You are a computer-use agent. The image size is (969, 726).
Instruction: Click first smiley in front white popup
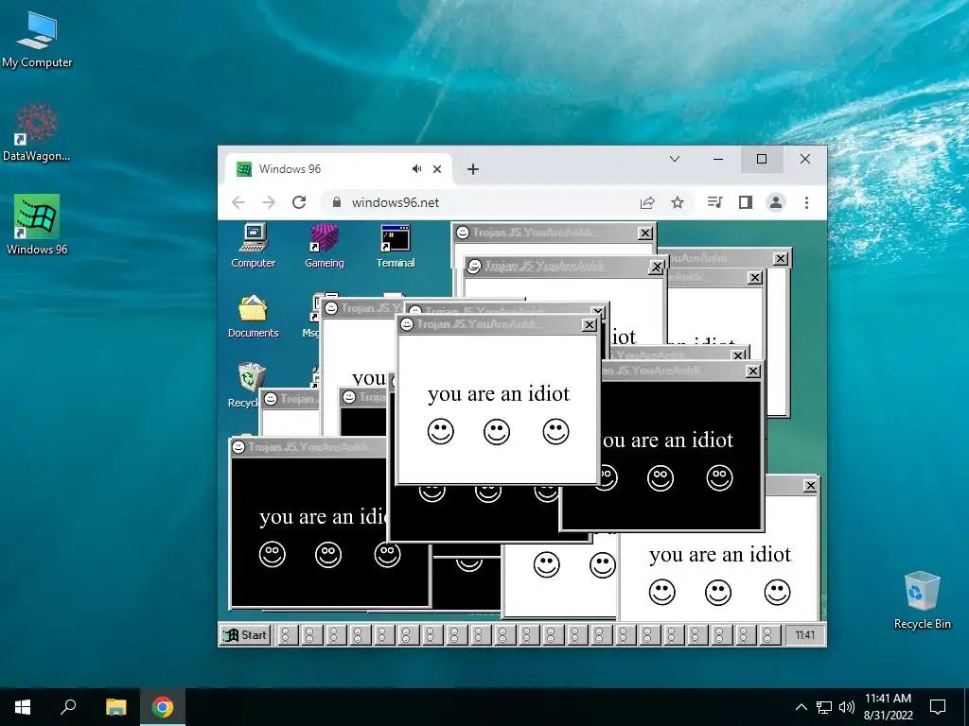pos(441,431)
